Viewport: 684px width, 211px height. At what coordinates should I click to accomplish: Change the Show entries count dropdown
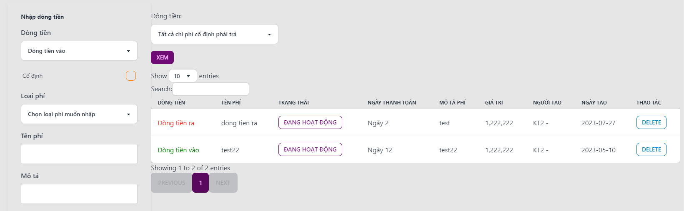[183, 76]
